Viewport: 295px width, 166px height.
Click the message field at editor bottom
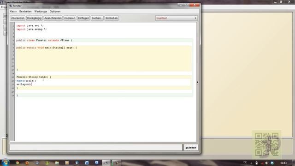96,148
